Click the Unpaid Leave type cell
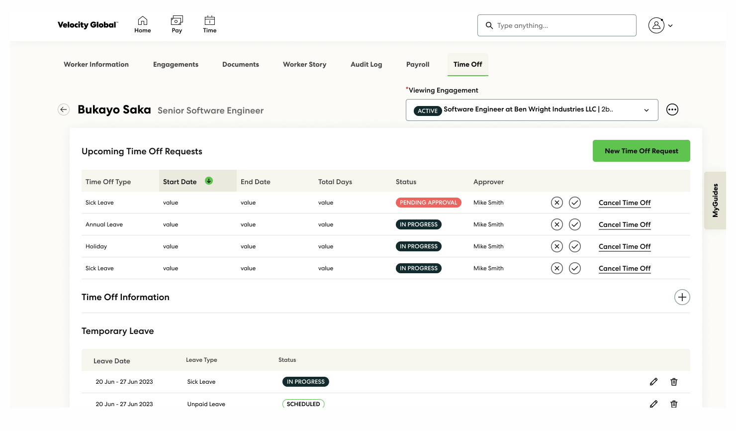This screenshot has width=736, height=431. (x=206, y=404)
